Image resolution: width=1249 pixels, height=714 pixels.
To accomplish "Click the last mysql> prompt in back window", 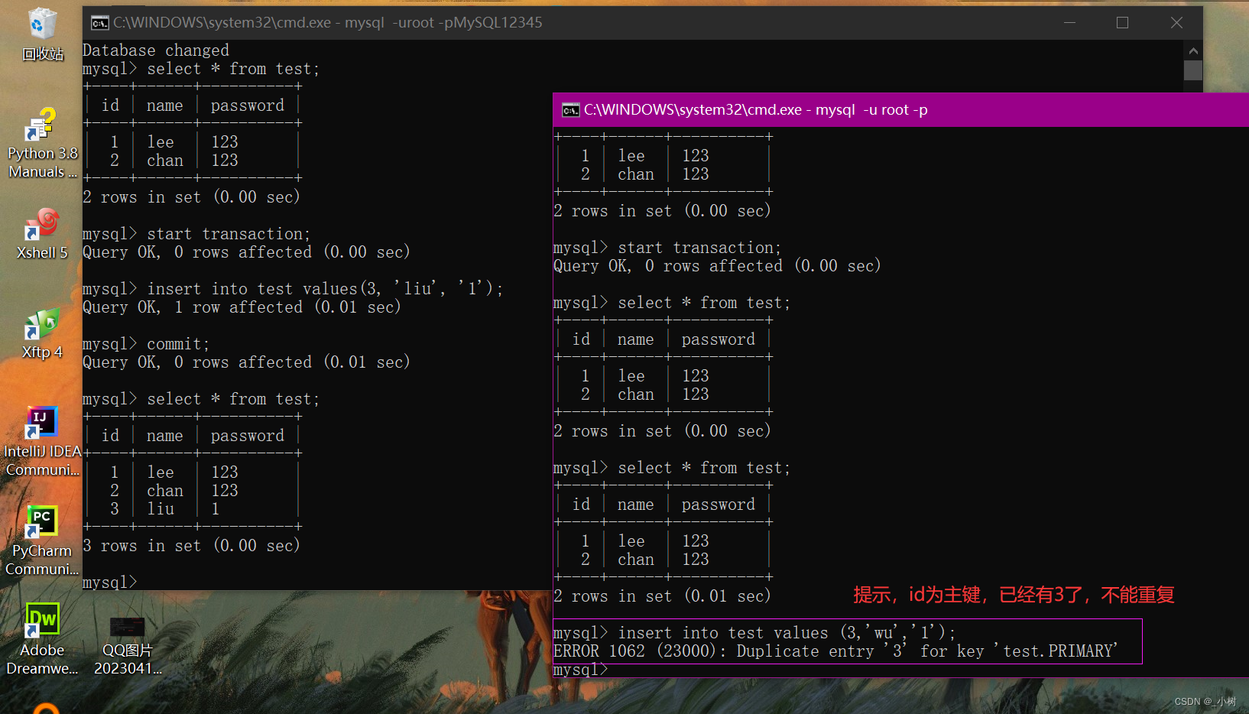I will click(x=110, y=583).
